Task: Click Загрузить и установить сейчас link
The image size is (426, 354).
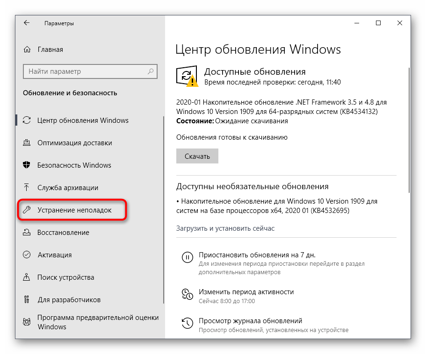Action: [225, 228]
